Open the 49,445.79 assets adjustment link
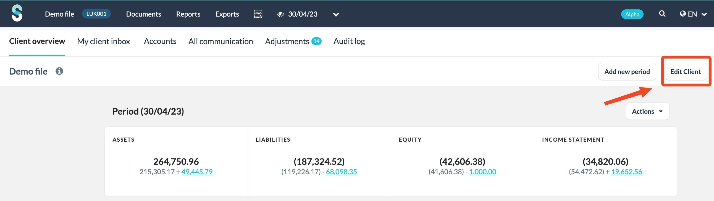This screenshot has height=201, width=714. point(197,172)
